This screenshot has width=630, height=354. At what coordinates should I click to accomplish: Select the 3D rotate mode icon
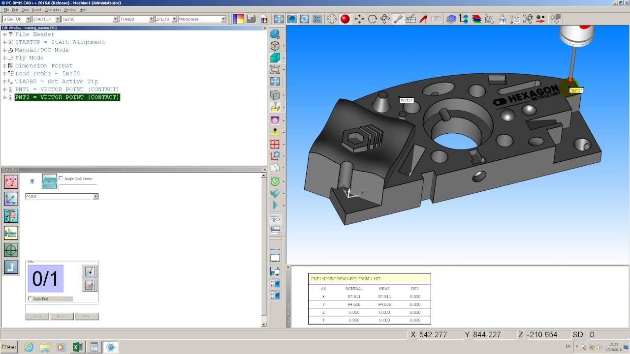[385, 19]
